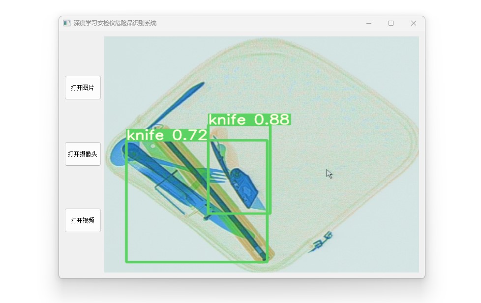Close the 危险品识别系统 window
Image resolution: width=481 pixels, height=303 pixels.
pyautogui.click(x=414, y=23)
